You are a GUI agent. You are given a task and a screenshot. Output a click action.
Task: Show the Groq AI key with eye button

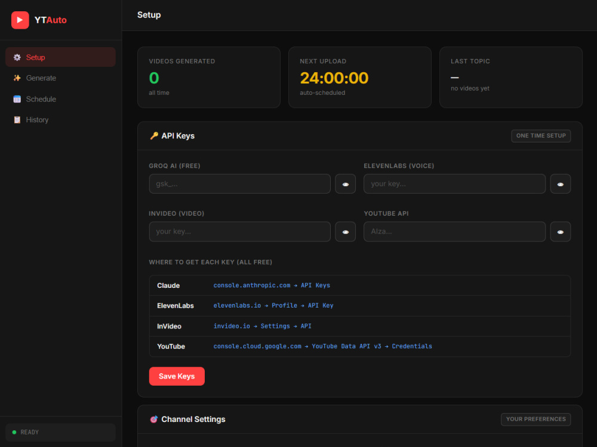345,184
